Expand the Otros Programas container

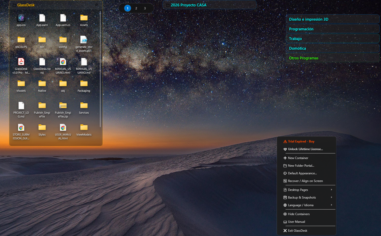(x=333, y=58)
